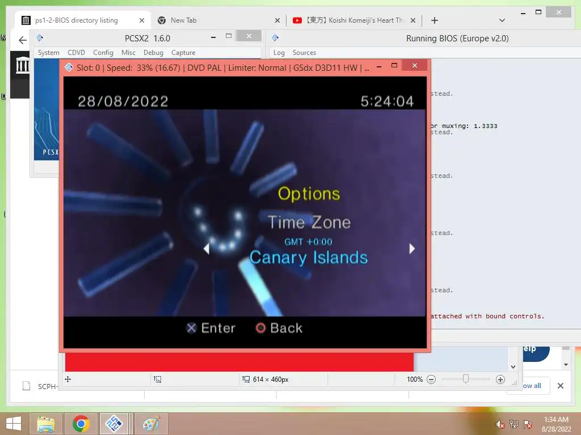Click the SCPH downloaded file item
Screen dimensions: 581x435
coord(40,386)
